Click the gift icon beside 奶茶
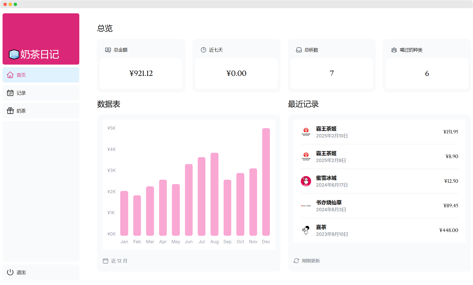The image size is (473, 285). tap(10, 111)
